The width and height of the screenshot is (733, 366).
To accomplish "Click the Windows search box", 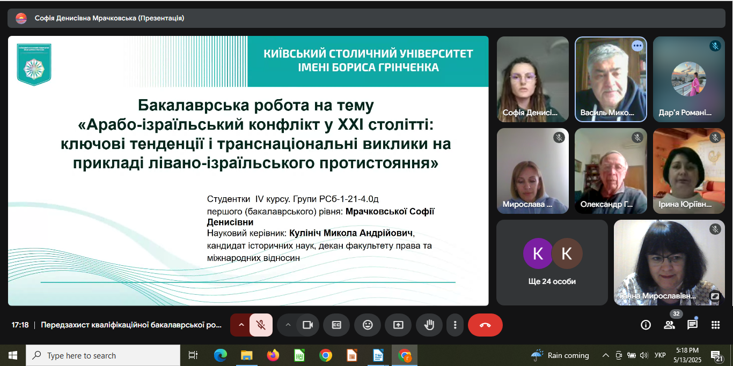I will click(x=104, y=355).
